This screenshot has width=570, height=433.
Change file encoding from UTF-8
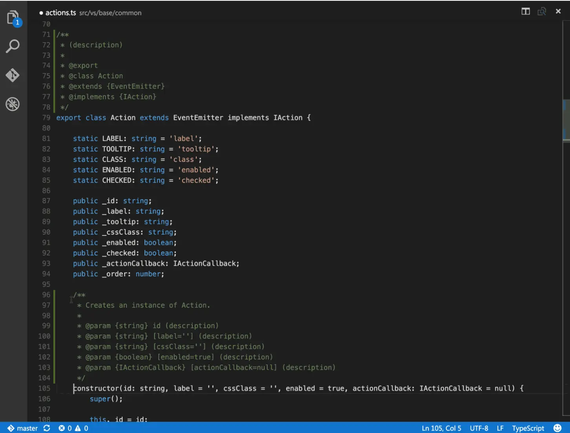tap(479, 428)
